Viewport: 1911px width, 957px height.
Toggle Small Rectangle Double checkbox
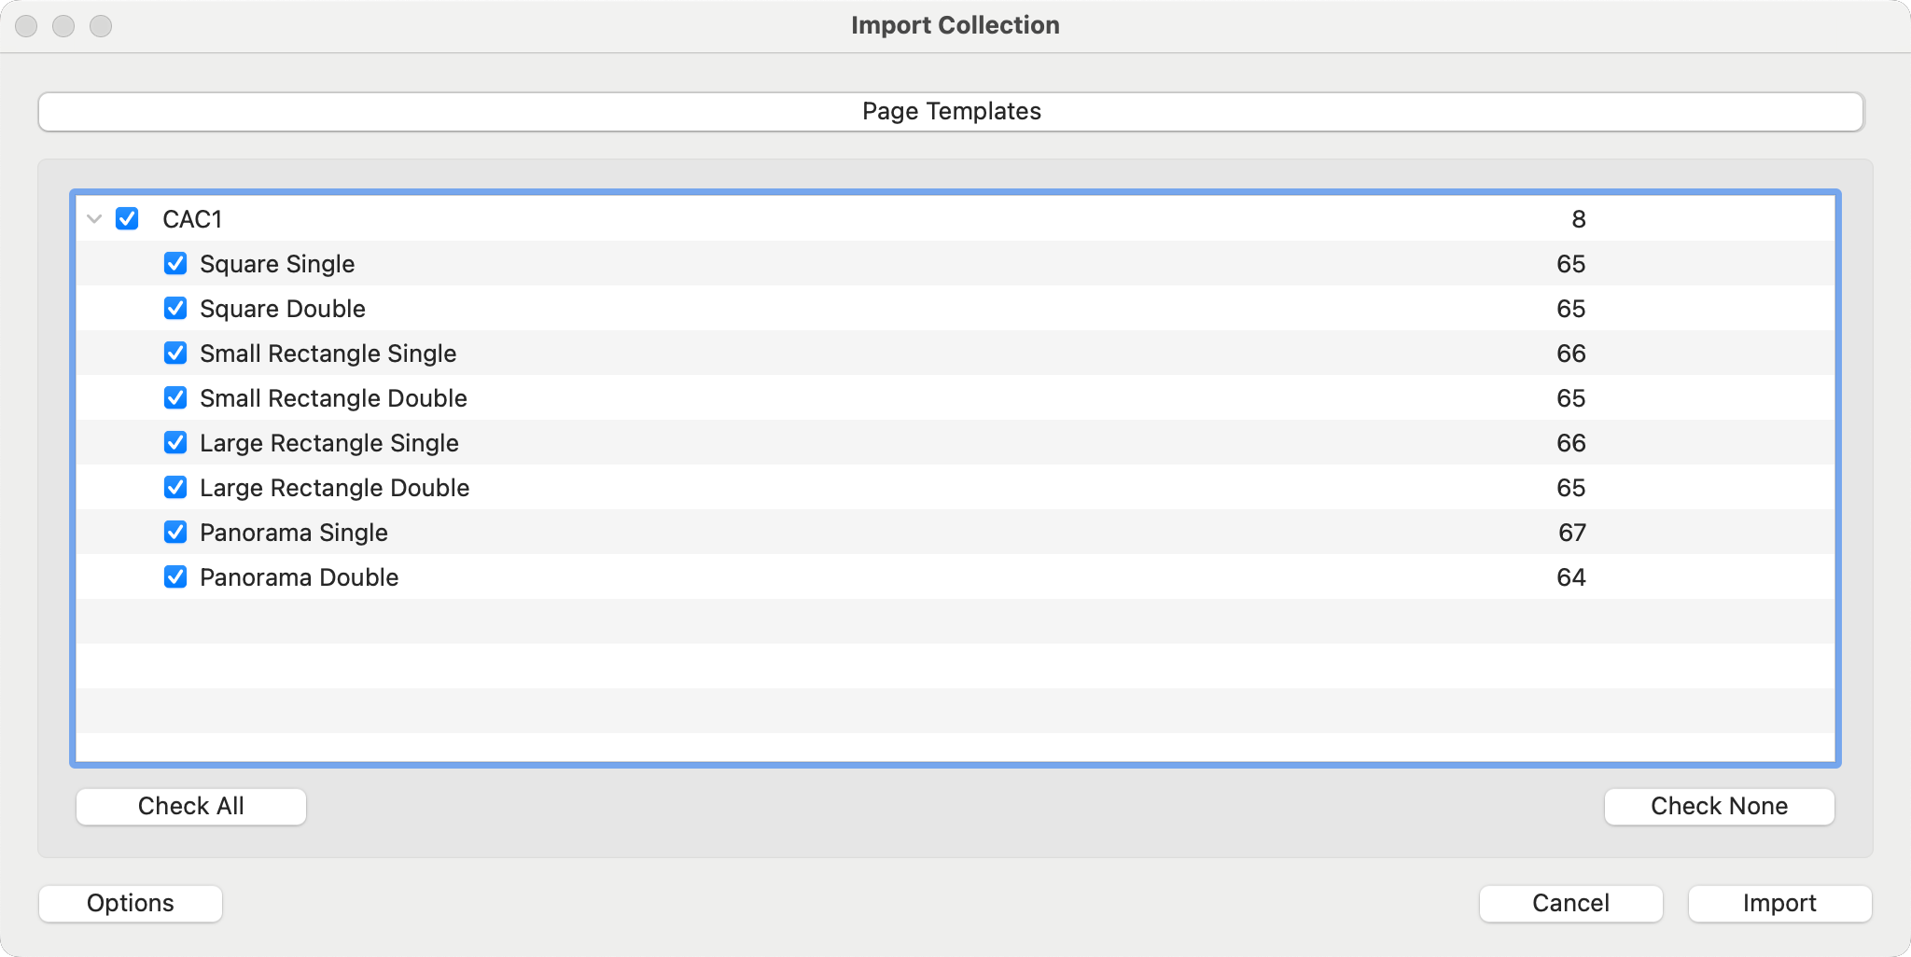pos(175,398)
